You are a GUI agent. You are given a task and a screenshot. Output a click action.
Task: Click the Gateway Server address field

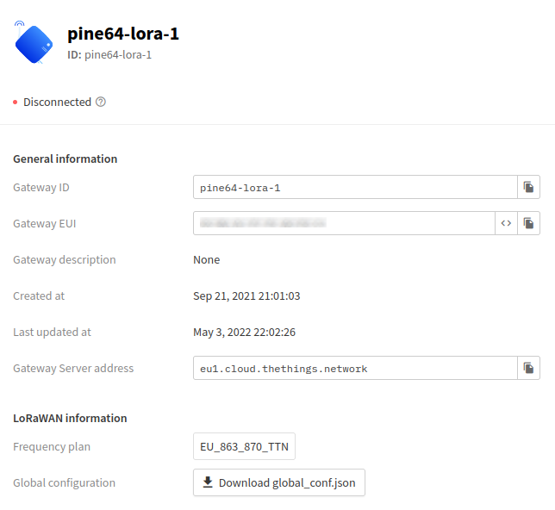click(x=355, y=368)
